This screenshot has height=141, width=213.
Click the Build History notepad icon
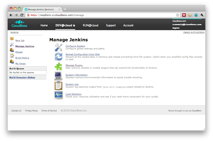pyautogui.click(x=12, y=57)
